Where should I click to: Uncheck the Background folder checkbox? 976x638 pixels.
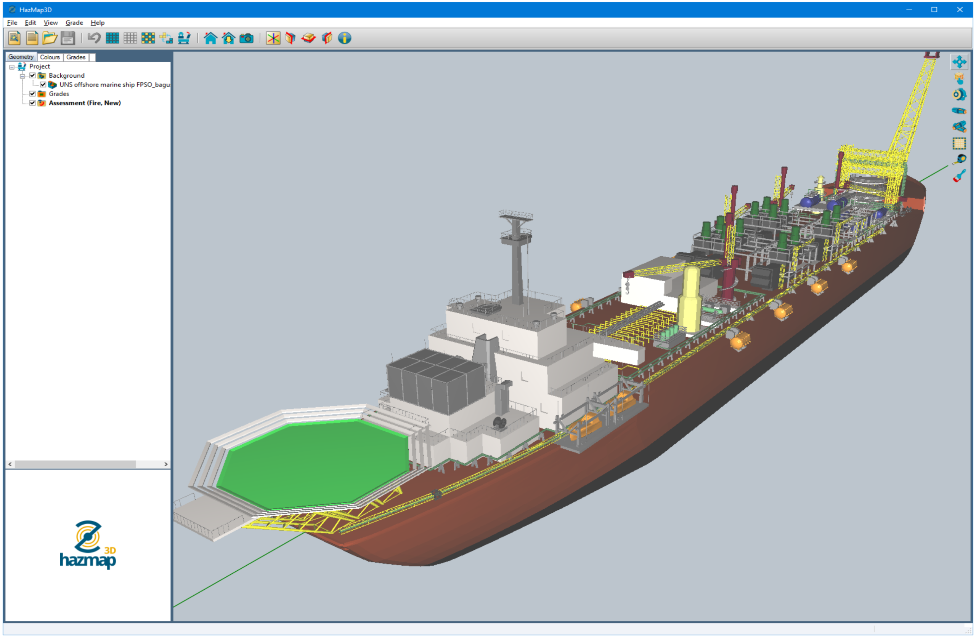click(32, 75)
